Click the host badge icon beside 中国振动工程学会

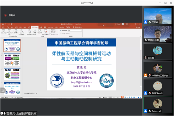[x=145, y=75]
